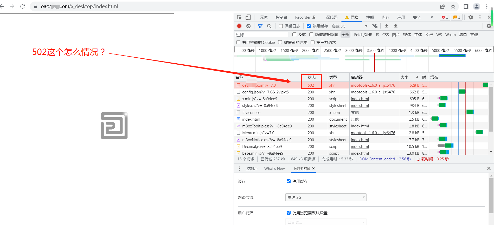Clear the network log icon
This screenshot has width=494, height=225.
pyautogui.click(x=248, y=26)
